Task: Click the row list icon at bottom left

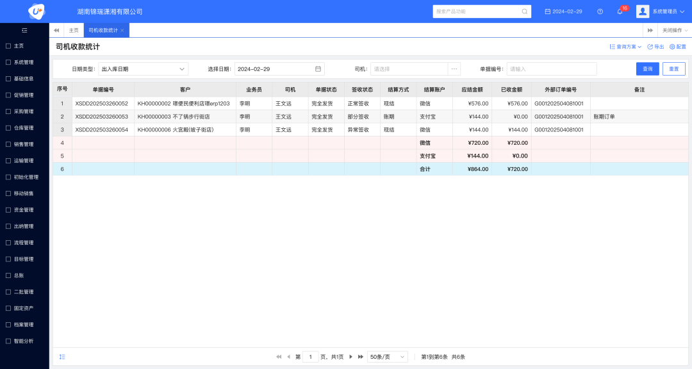Action: [x=62, y=357]
